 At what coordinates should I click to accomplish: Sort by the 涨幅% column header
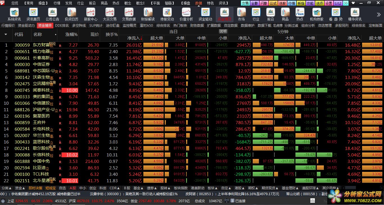71,35
